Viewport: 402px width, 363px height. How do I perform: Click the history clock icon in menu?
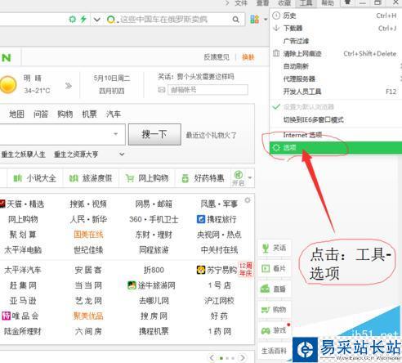276,16
